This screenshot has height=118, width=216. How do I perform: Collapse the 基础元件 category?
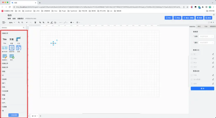tap(5, 33)
